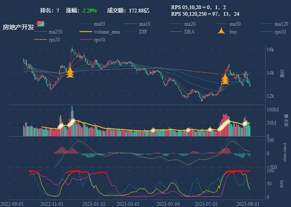This screenshot has width=291, height=207.
Task: Toggle the ma120 legend entry
Action: [x=281, y=24]
